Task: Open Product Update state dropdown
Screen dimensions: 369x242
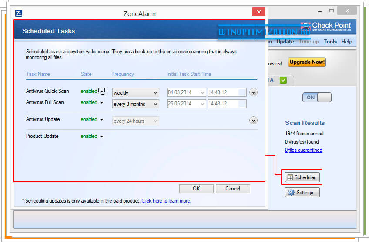Action: click(x=101, y=137)
